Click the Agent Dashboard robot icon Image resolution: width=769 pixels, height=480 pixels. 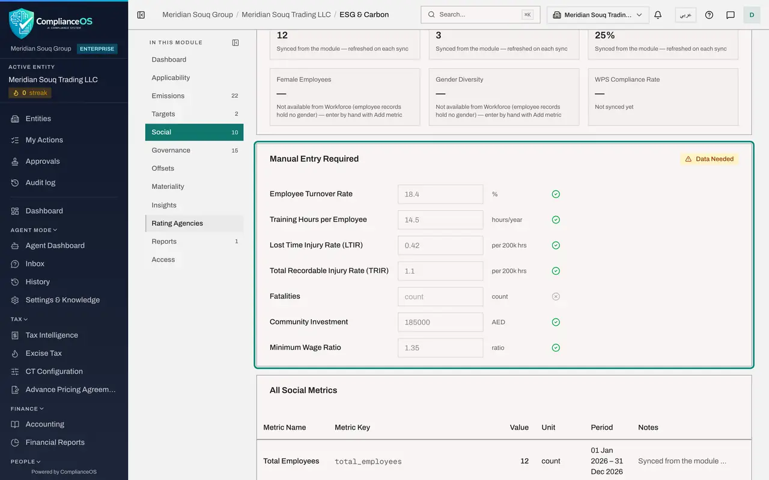pyautogui.click(x=15, y=245)
